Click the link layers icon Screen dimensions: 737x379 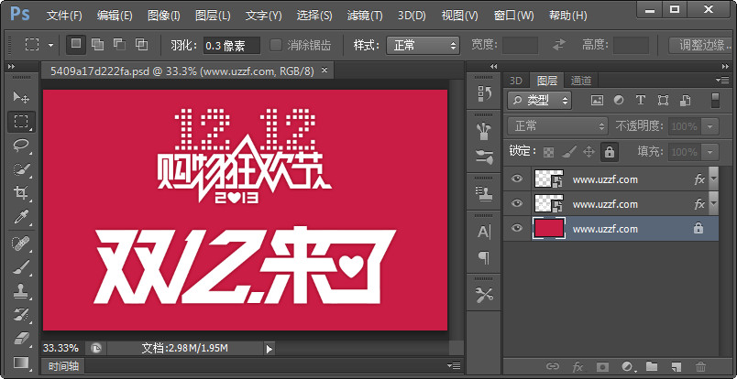point(553,366)
